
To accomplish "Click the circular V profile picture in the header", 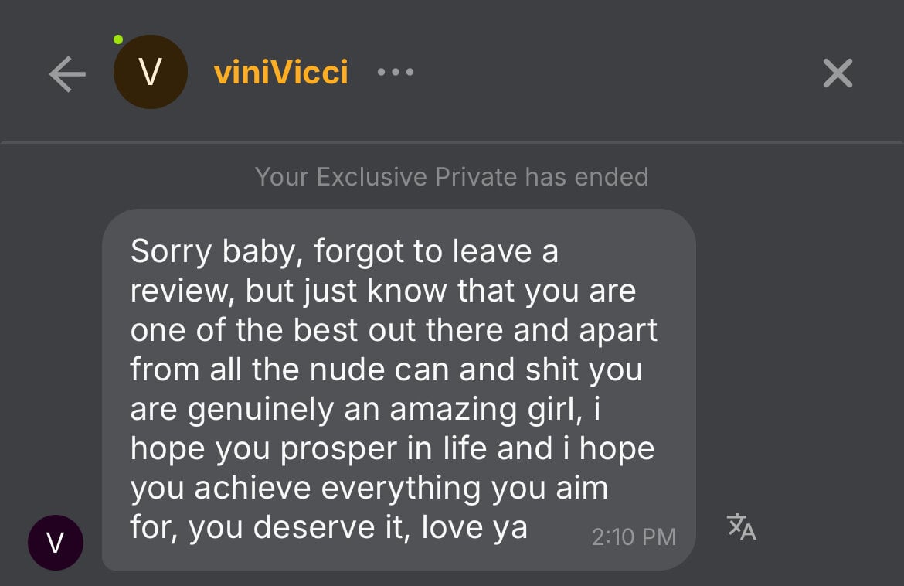I will tap(150, 73).
